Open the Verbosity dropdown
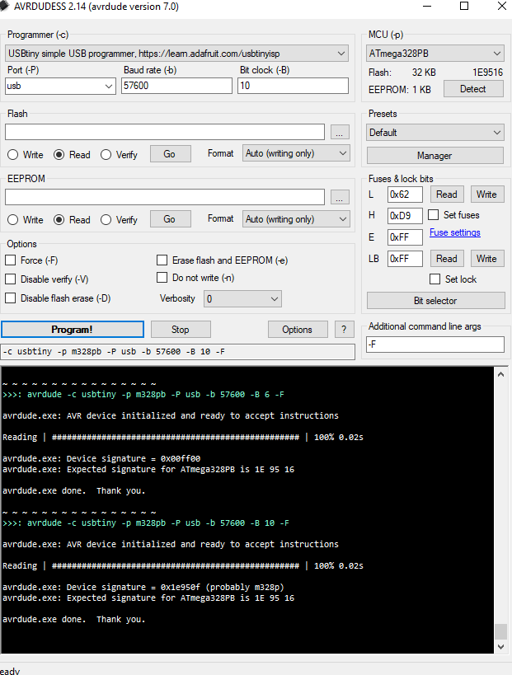 (242, 298)
